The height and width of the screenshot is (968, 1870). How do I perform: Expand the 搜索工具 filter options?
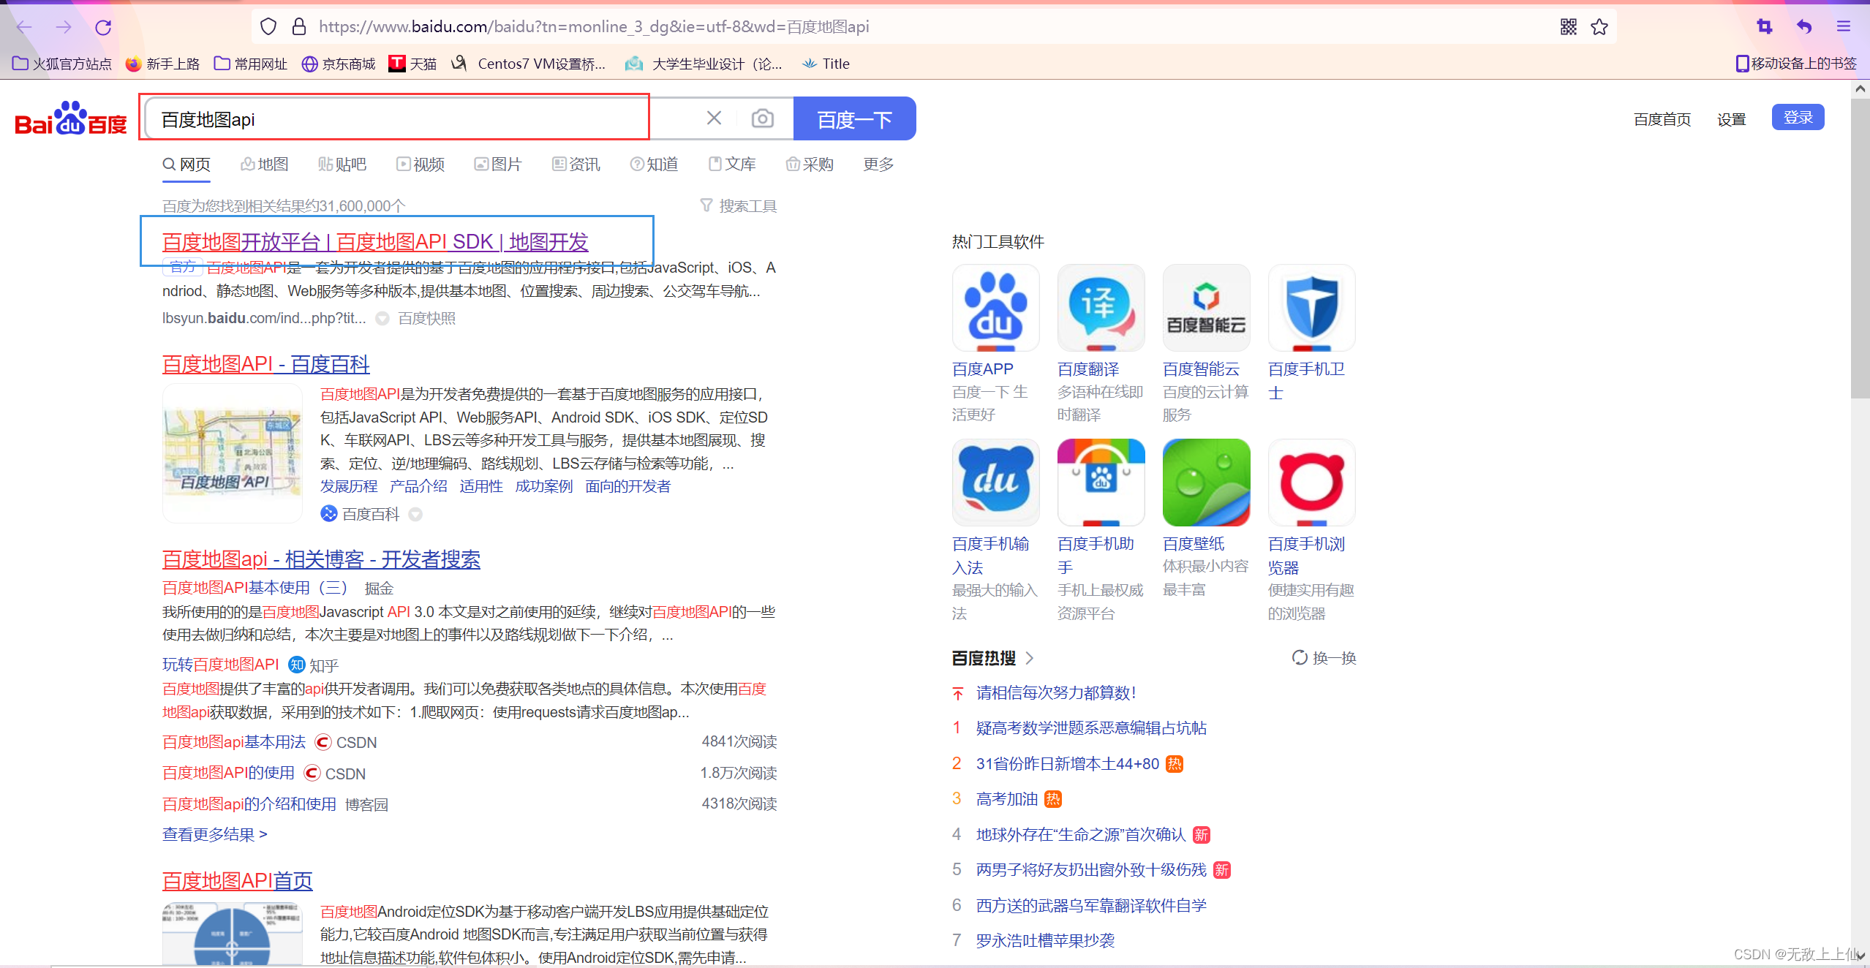739,206
